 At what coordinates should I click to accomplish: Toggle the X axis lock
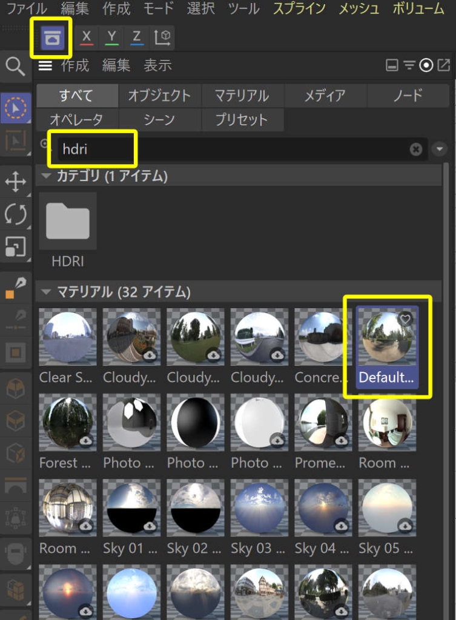tap(86, 38)
